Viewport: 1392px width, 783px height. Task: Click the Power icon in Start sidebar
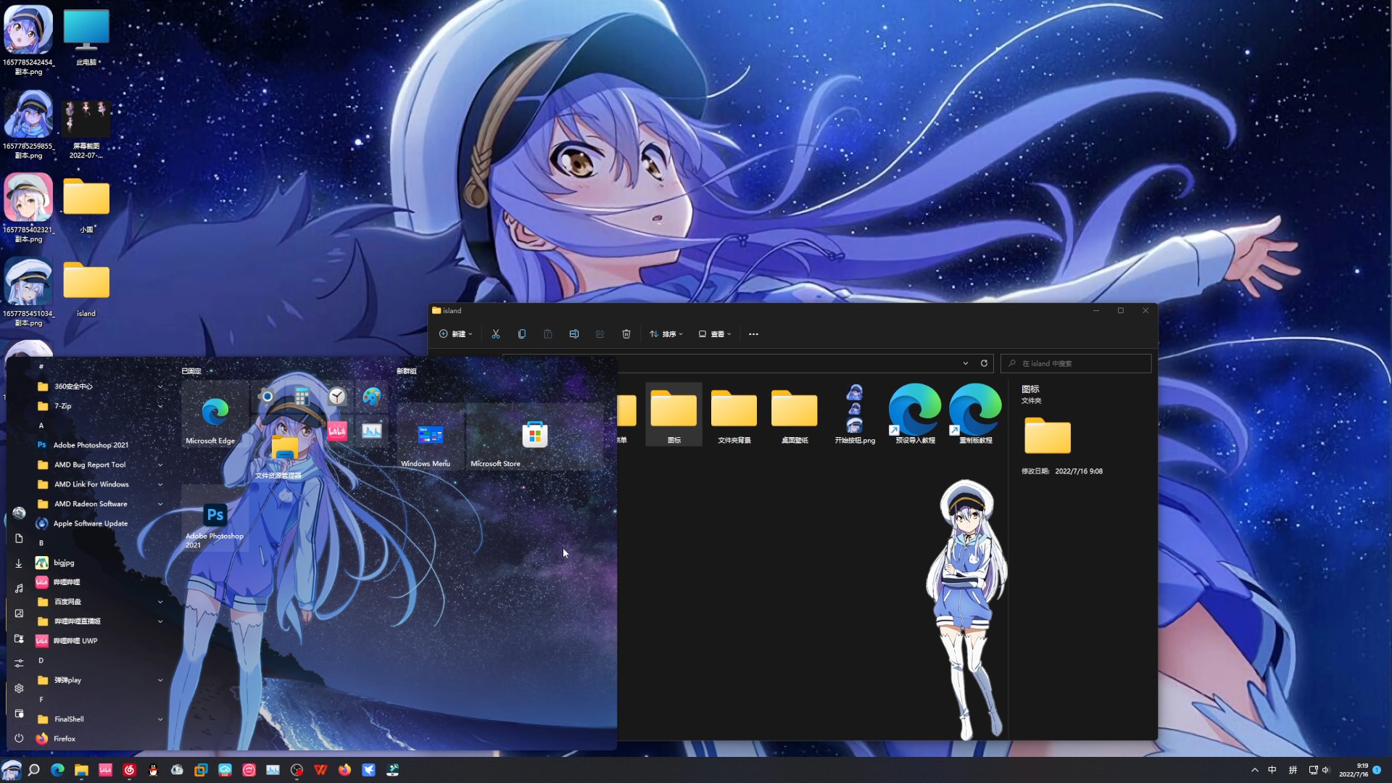point(19,738)
